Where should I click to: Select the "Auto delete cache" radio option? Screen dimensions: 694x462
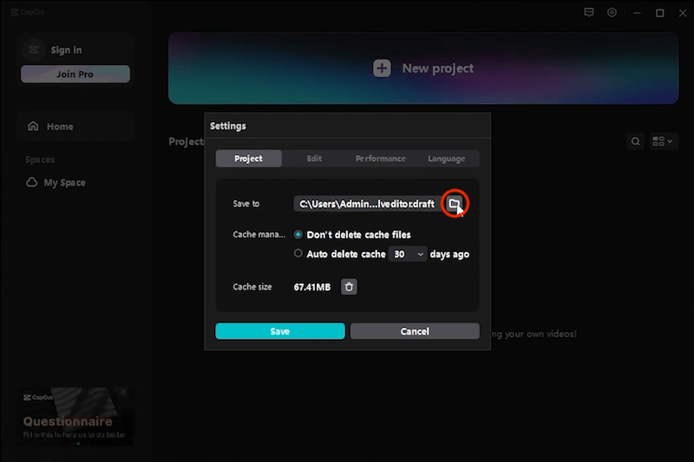click(298, 254)
